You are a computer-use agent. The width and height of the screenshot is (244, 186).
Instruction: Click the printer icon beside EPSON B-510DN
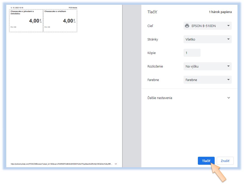tap(187, 26)
